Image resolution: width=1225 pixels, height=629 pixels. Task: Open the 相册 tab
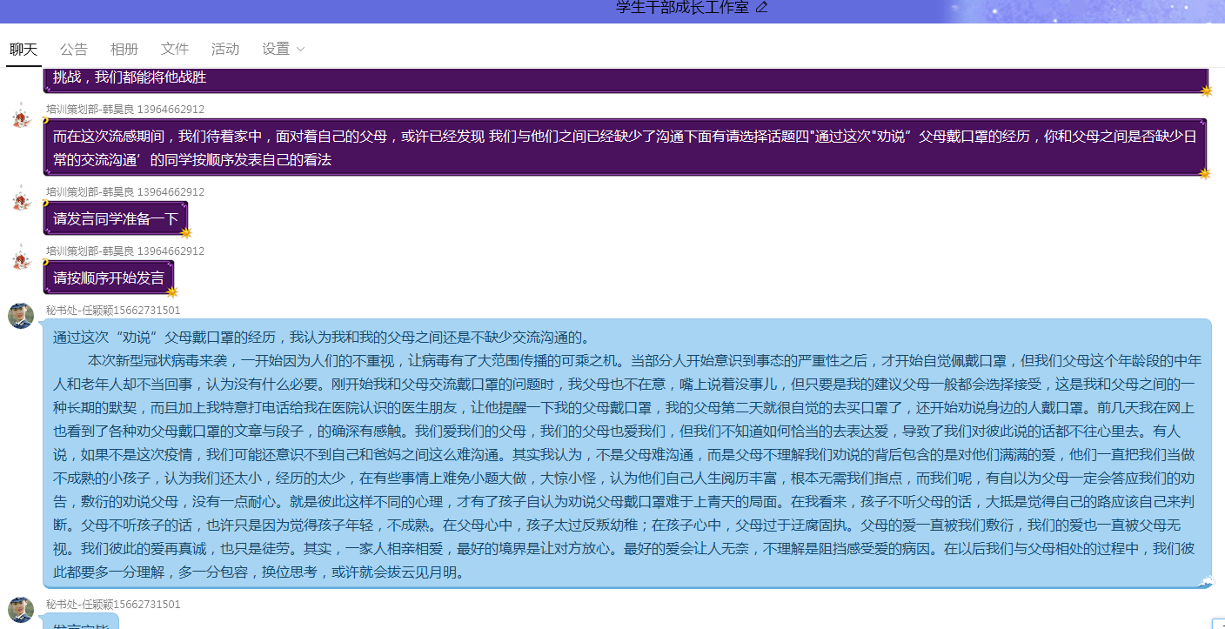[124, 49]
